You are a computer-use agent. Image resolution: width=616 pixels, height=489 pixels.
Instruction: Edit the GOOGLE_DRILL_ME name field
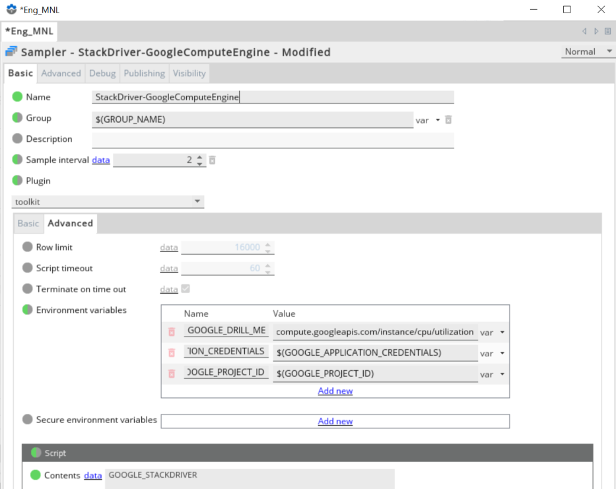[226, 331]
